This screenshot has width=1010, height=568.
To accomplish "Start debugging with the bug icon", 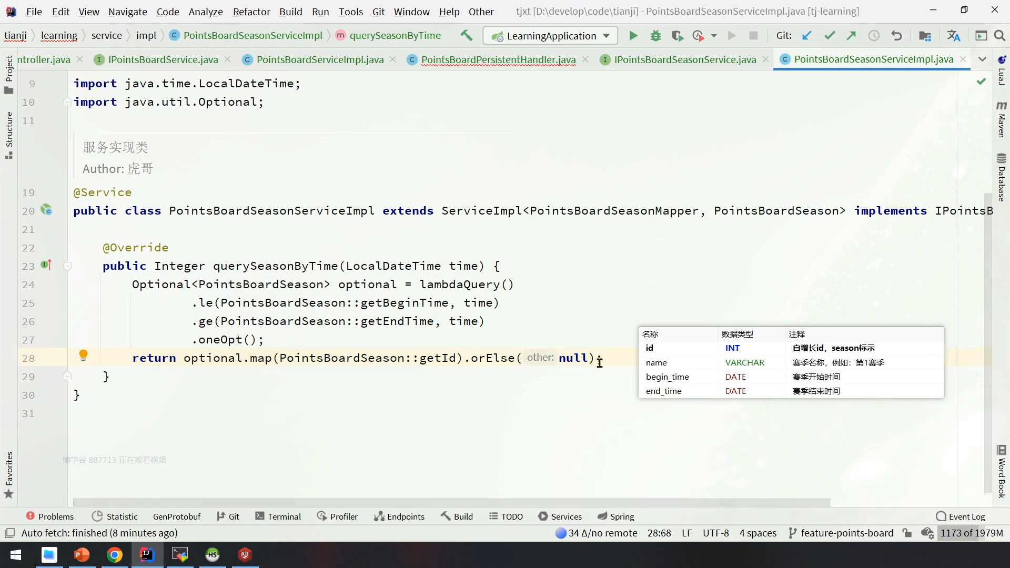I will (x=655, y=36).
